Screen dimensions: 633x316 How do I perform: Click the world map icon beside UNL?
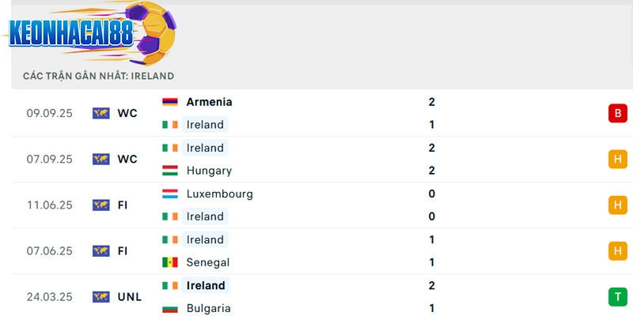100,297
